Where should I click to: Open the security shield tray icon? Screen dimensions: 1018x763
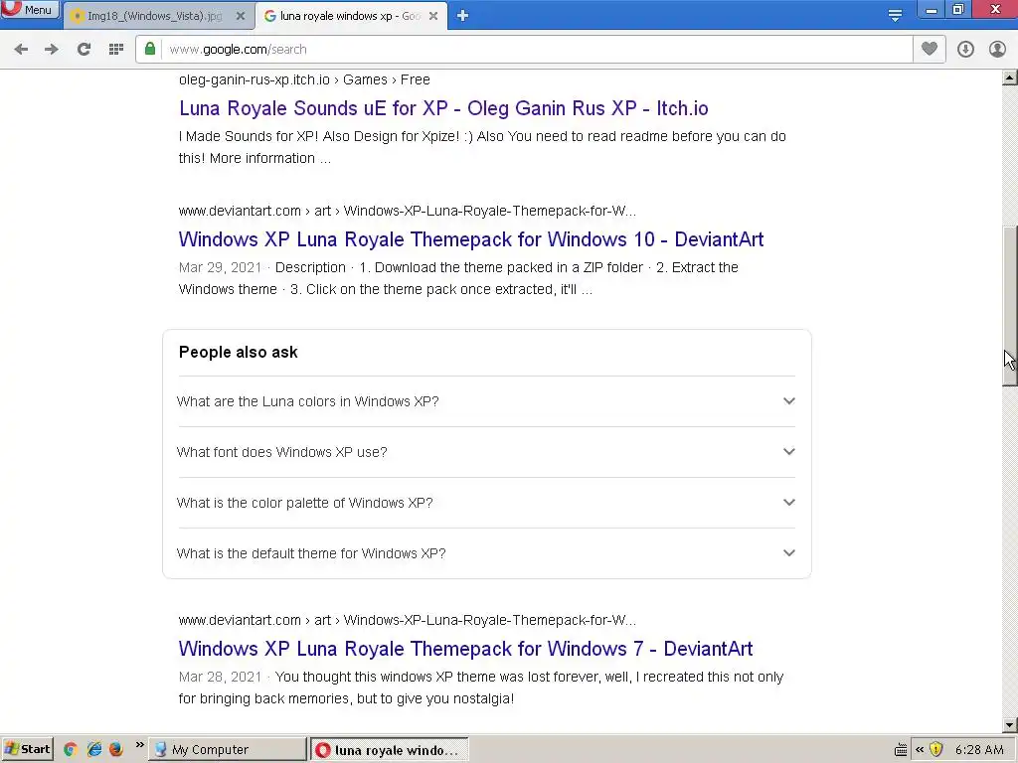(935, 749)
